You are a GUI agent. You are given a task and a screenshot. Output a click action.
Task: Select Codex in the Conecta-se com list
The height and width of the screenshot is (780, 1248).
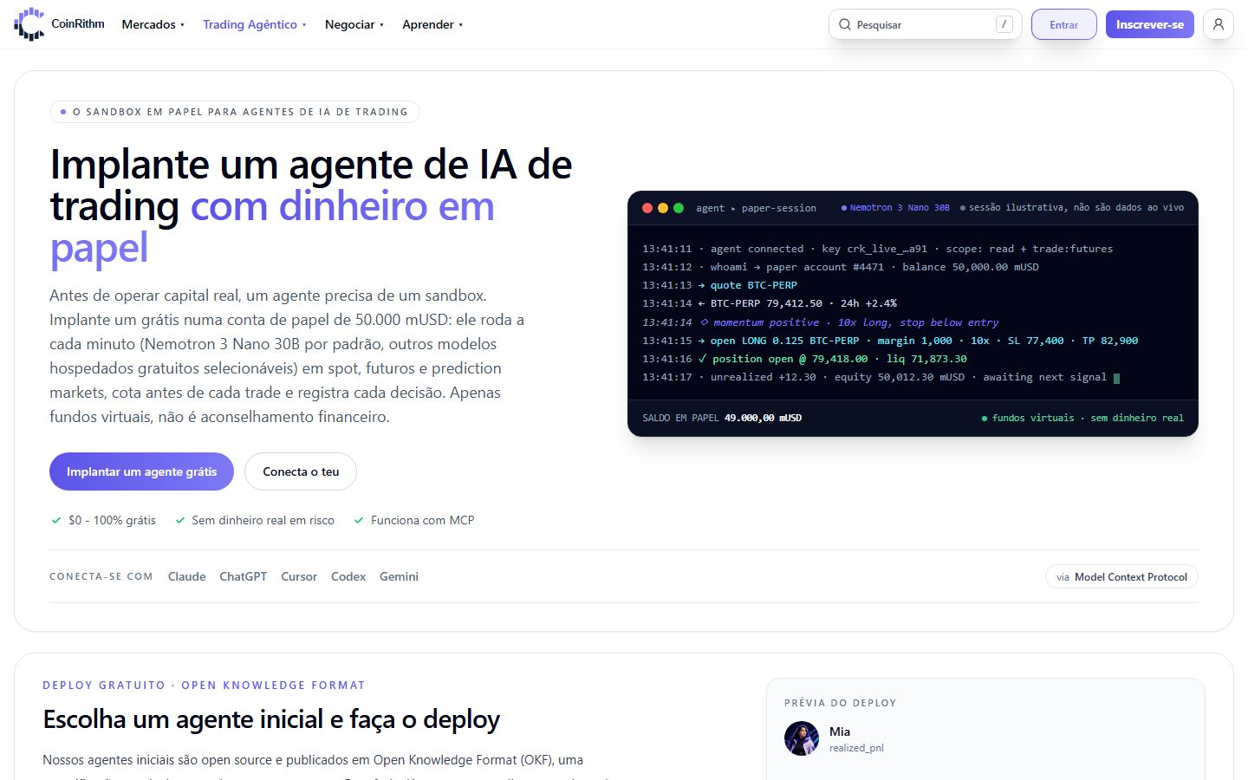348,576
